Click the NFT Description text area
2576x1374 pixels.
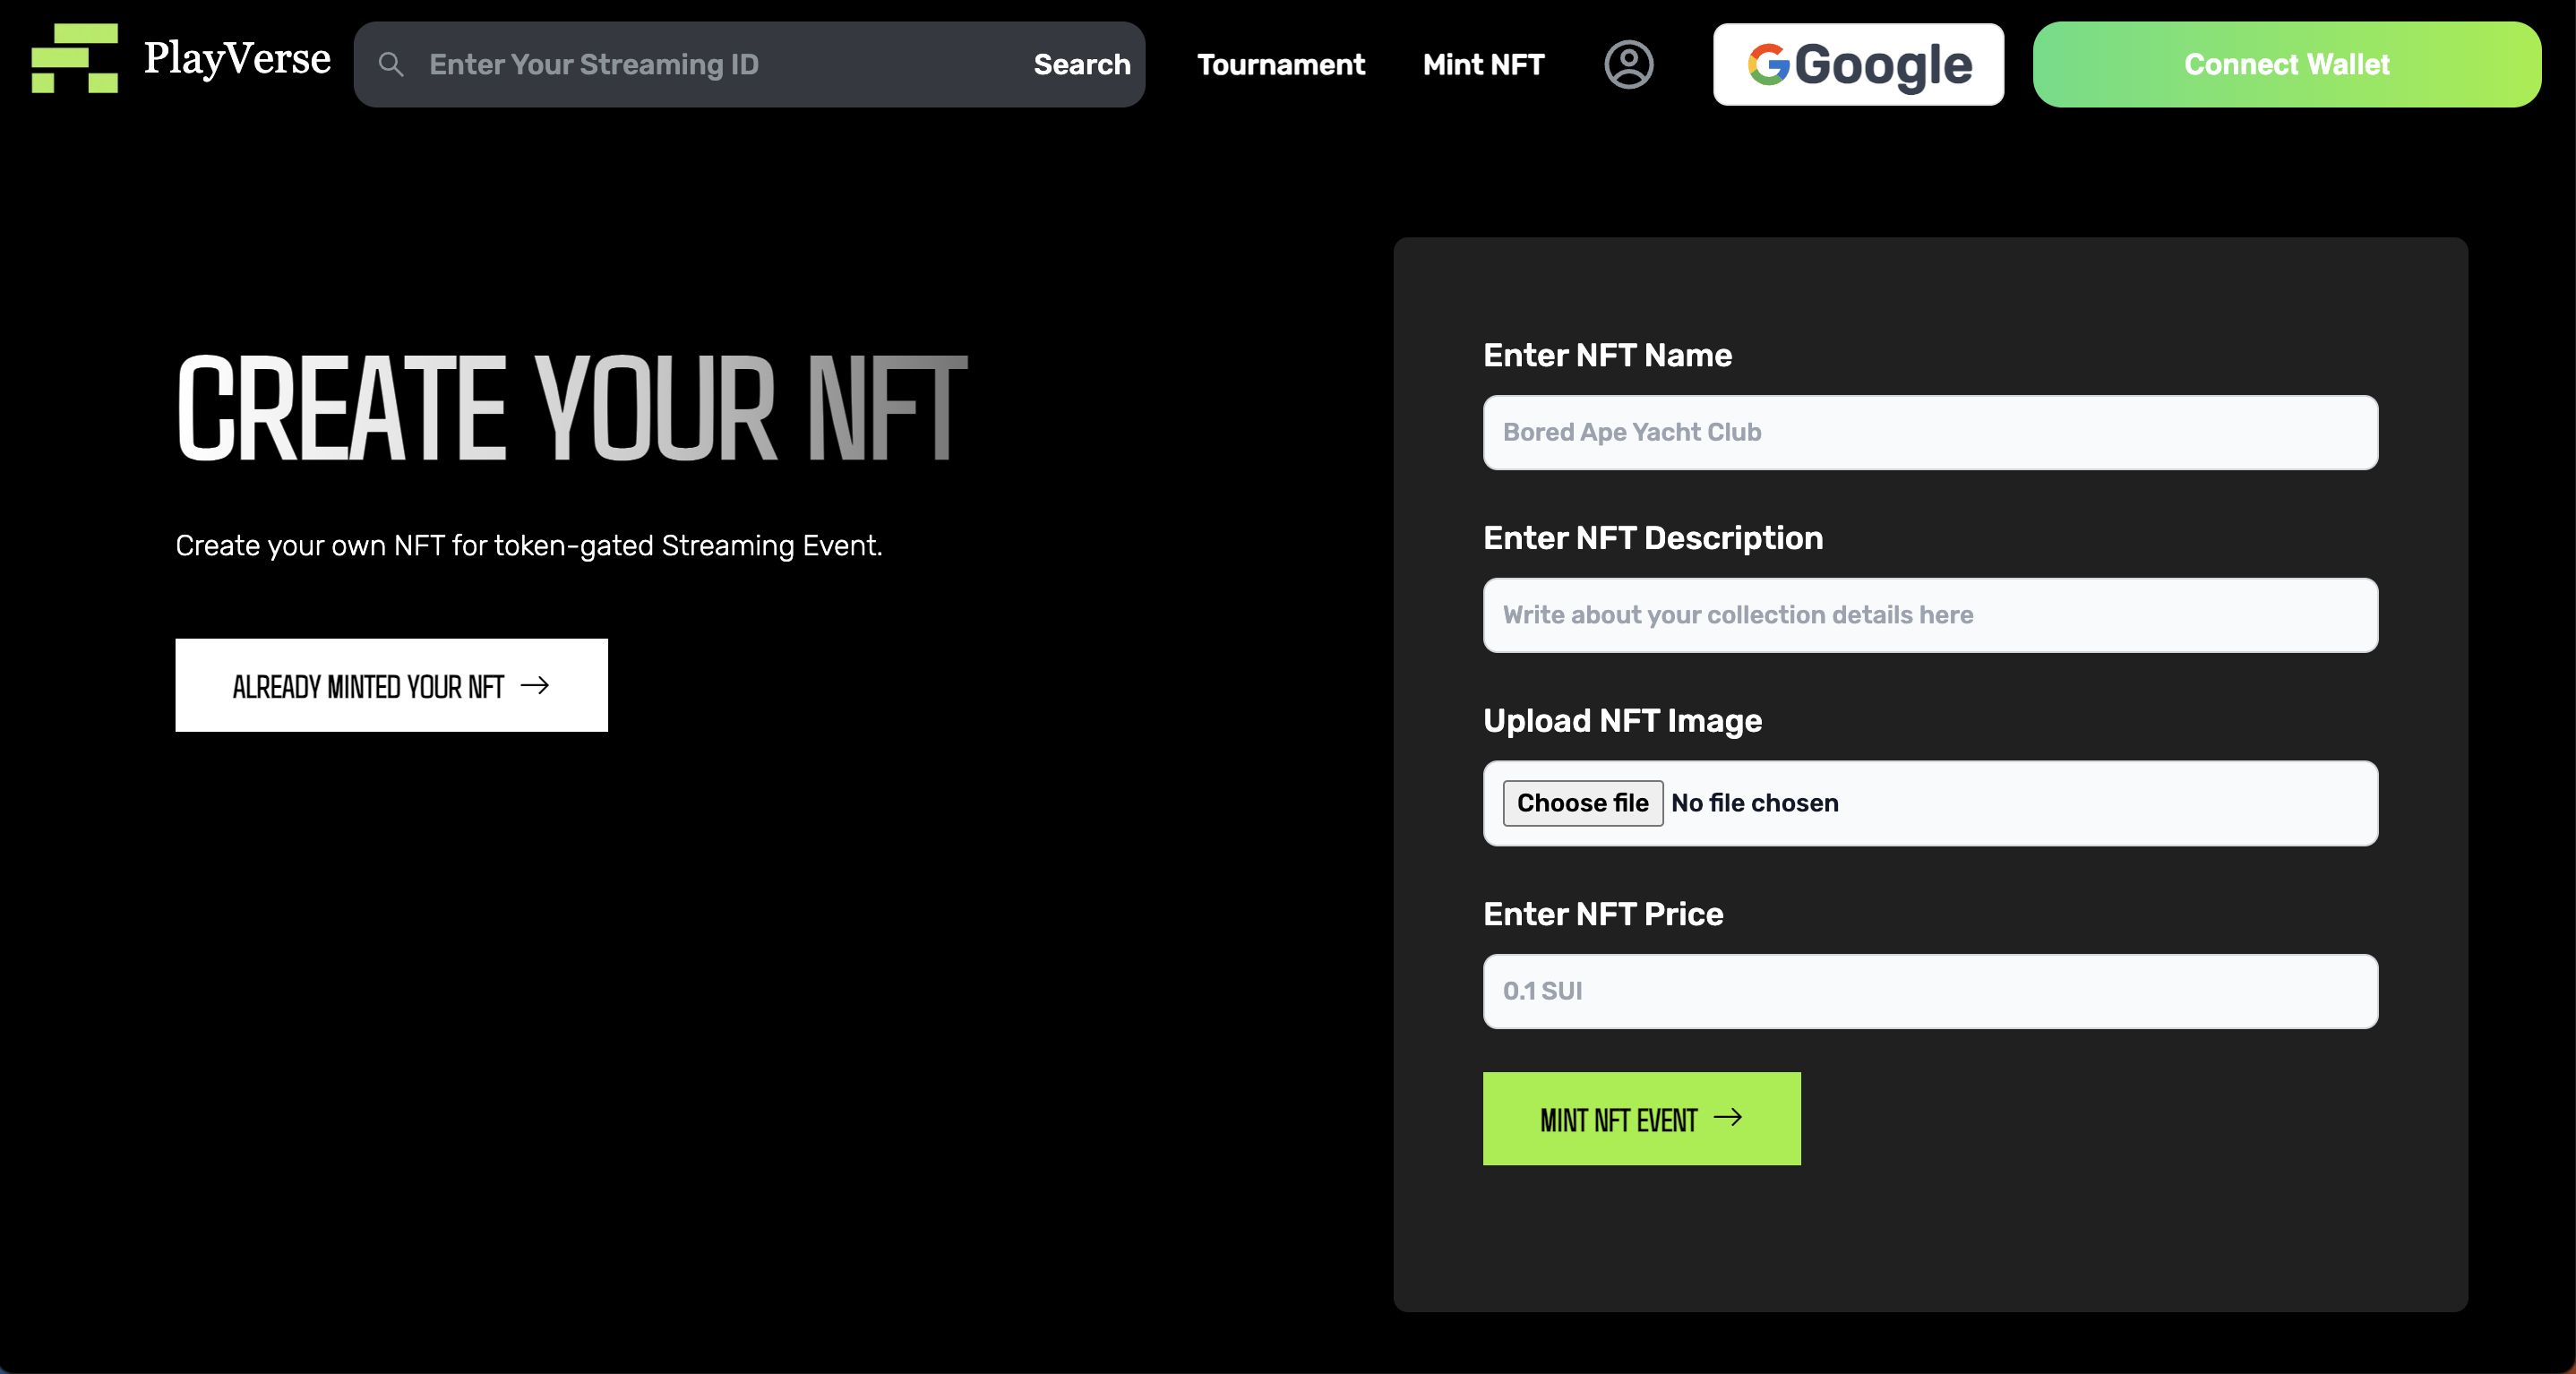coord(1930,614)
